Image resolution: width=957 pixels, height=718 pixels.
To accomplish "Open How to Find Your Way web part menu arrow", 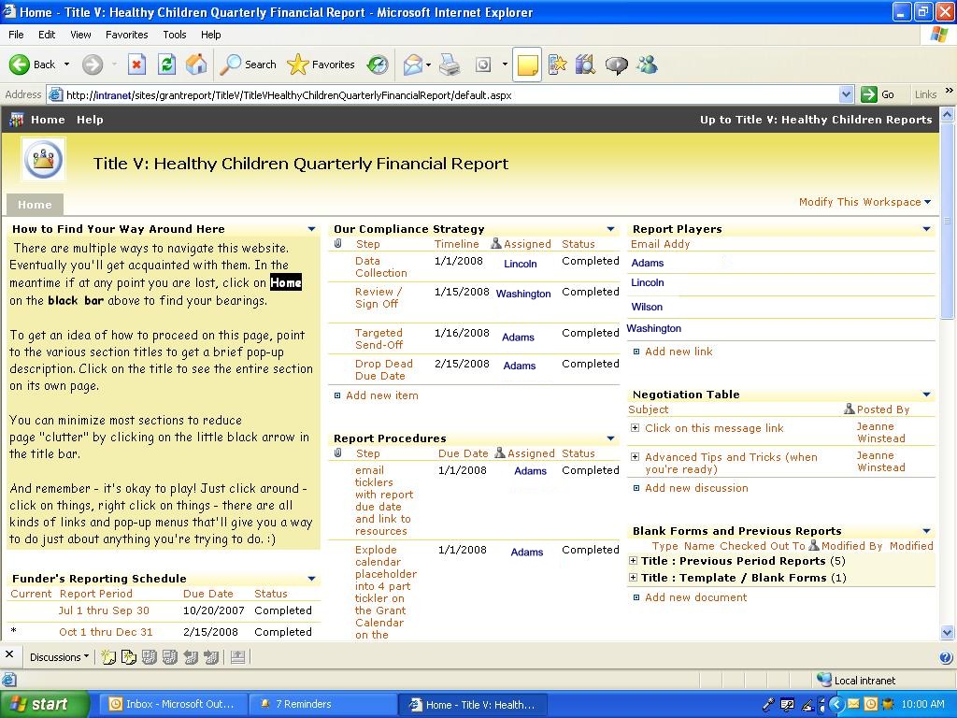I will (x=311, y=230).
